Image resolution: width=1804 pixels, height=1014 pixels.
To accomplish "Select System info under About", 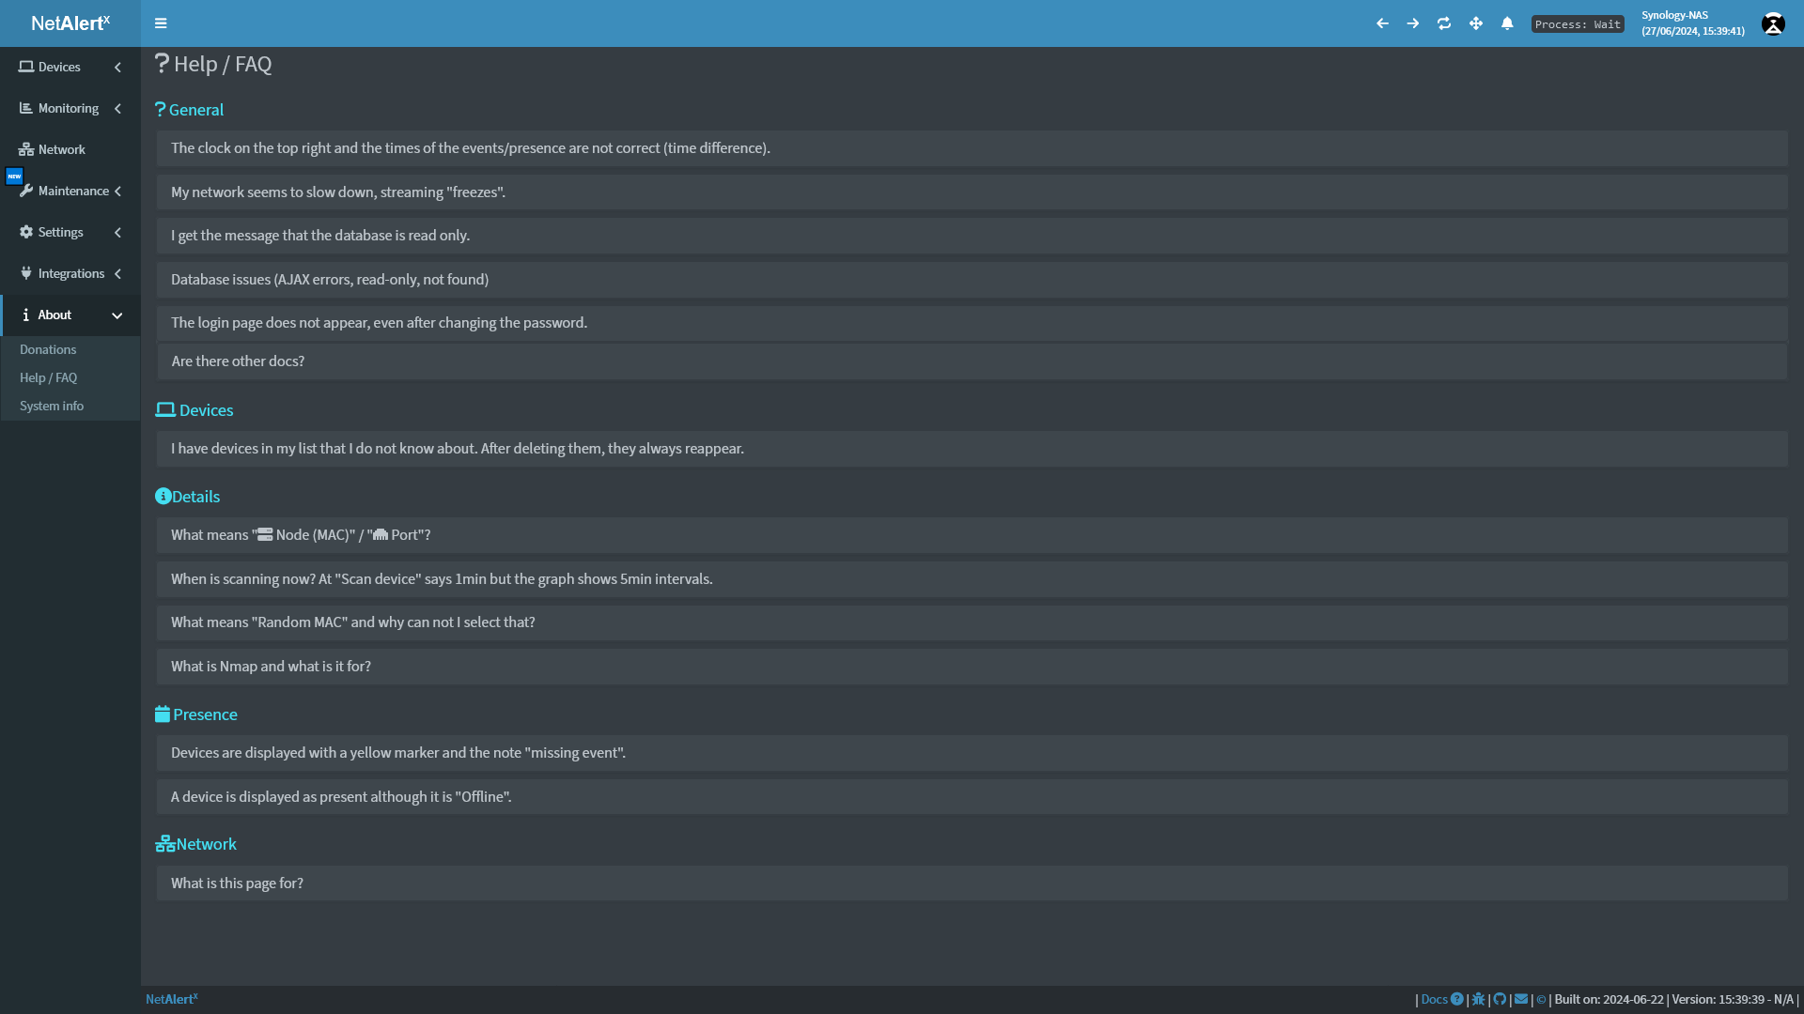I will point(52,406).
